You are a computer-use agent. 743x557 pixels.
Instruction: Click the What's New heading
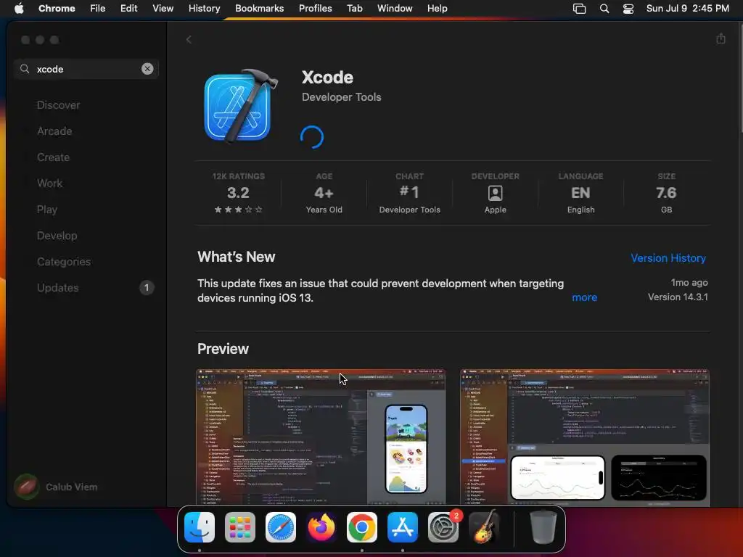coord(236,257)
